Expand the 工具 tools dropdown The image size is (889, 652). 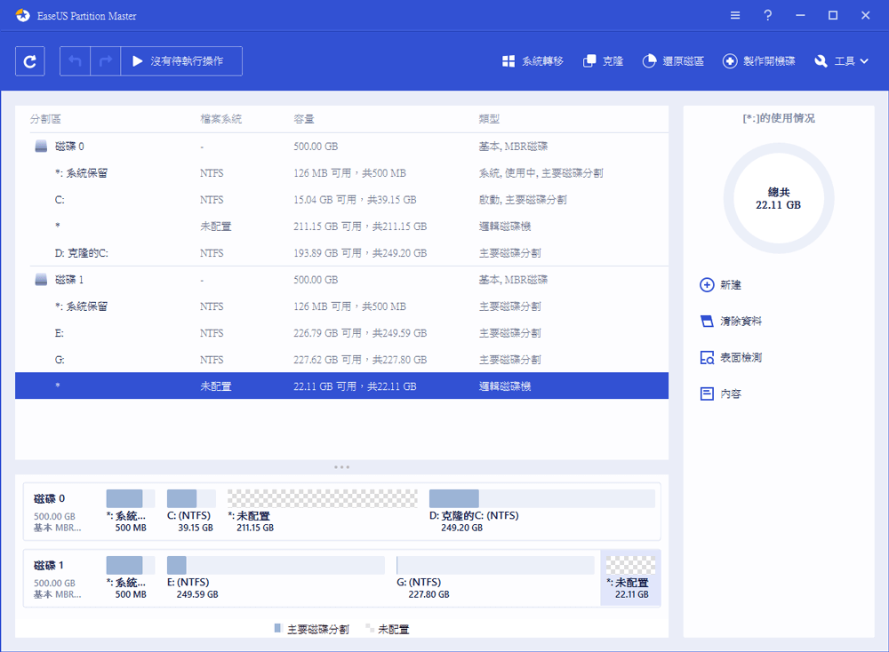841,61
